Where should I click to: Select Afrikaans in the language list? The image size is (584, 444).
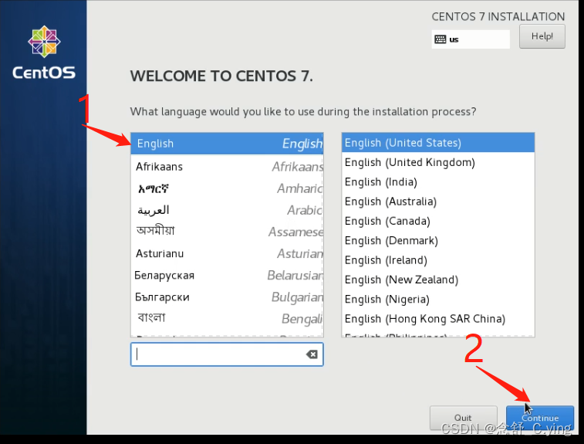(227, 166)
